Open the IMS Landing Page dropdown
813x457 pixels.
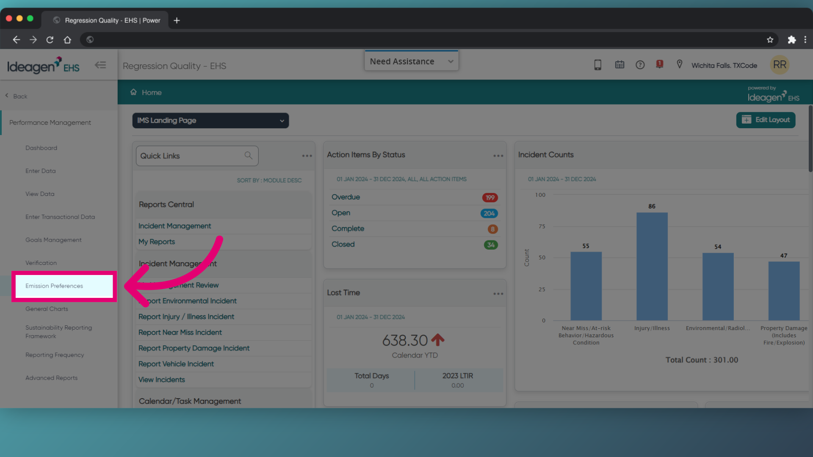coord(210,121)
